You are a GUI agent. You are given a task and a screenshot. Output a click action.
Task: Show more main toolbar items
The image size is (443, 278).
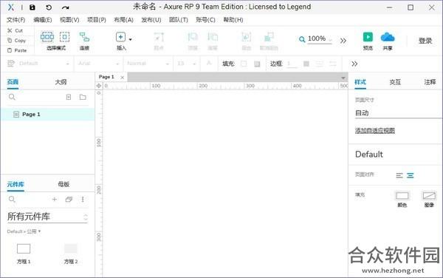pos(343,41)
